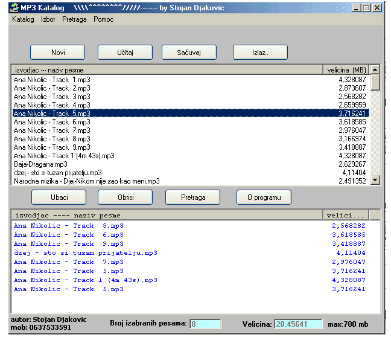Select highlighted 'Ana Nikolic - Track 5.mp3' top row

point(191,114)
